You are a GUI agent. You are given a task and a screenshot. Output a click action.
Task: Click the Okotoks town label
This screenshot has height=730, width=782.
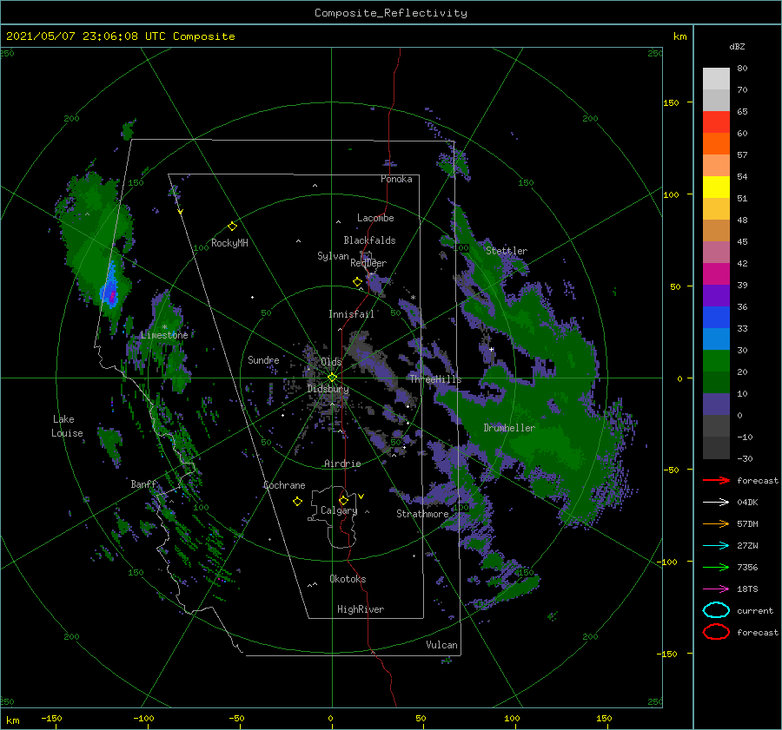tap(348, 579)
